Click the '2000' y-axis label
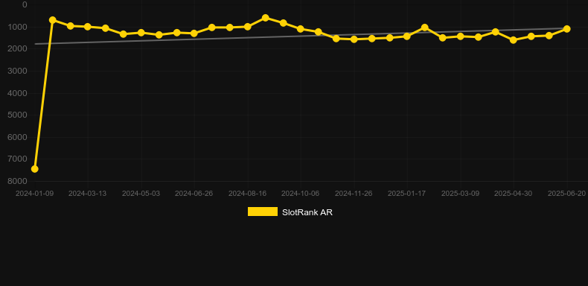 (x=18, y=49)
